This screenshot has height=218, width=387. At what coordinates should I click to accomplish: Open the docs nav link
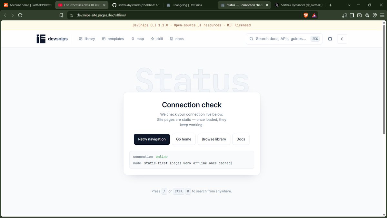pos(177,39)
